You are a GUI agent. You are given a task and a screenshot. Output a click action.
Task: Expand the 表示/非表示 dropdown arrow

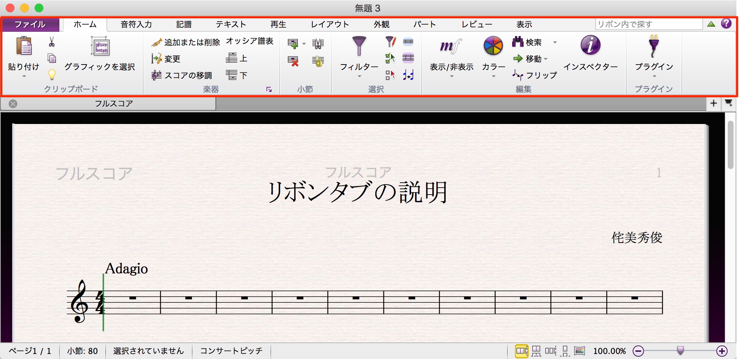click(x=452, y=76)
